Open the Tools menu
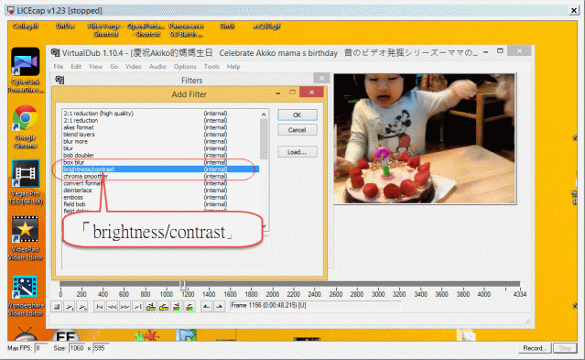585x360 pixels. (x=211, y=67)
